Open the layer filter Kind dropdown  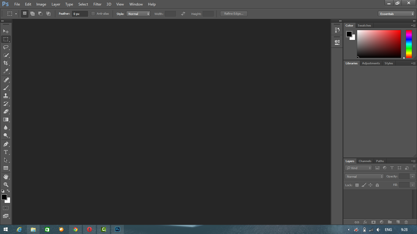tap(358, 168)
